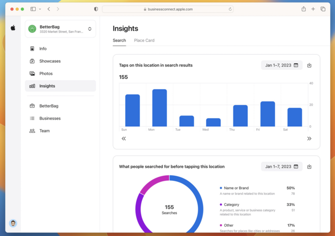This screenshot has height=236, width=335.
Task: Click the BetterBag briefcase icon
Action: [x=32, y=106]
